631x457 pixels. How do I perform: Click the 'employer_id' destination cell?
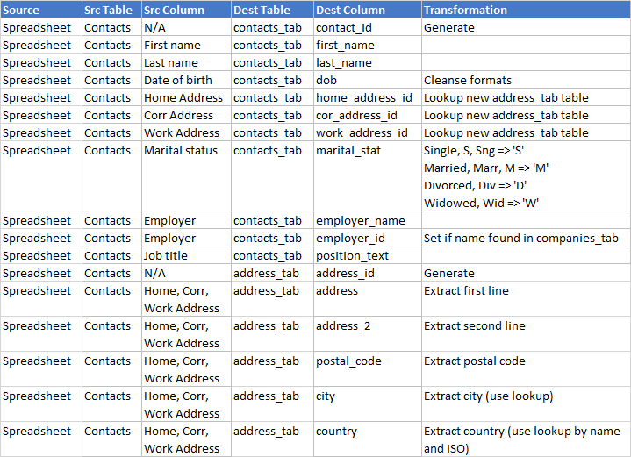pos(350,239)
